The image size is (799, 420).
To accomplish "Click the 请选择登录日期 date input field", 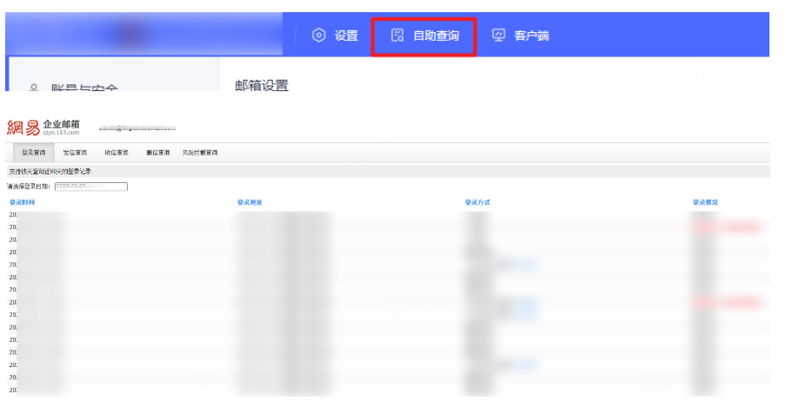I will tap(91, 187).
